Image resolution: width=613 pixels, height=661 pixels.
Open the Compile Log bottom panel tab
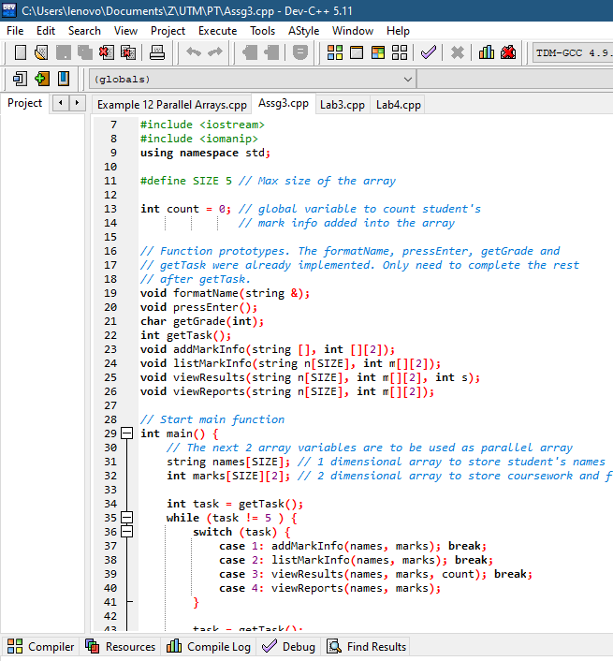(209, 647)
